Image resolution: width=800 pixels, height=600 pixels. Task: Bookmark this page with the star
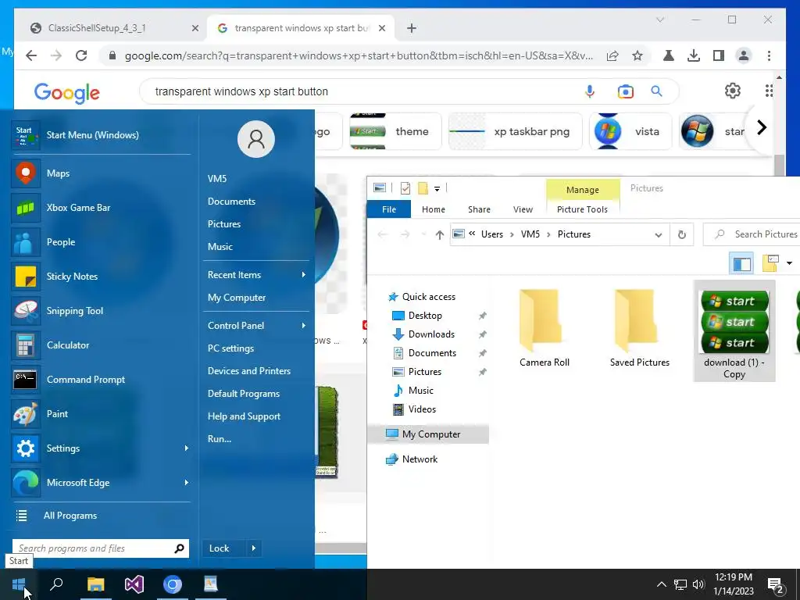pos(637,55)
